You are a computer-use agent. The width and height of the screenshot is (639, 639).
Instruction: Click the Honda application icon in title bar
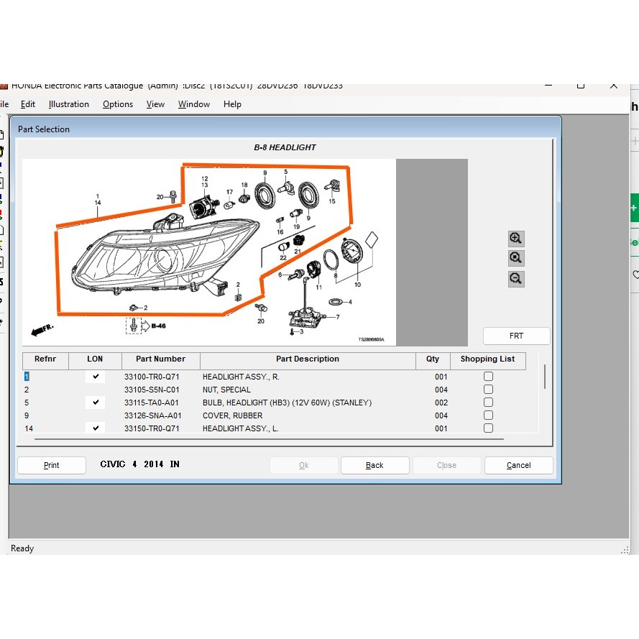(x=4, y=86)
